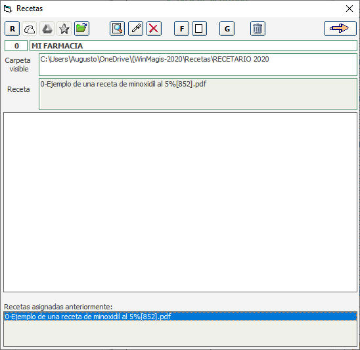The height and width of the screenshot is (350, 360).
Task: Click the F toolbar button
Action: tap(181, 29)
